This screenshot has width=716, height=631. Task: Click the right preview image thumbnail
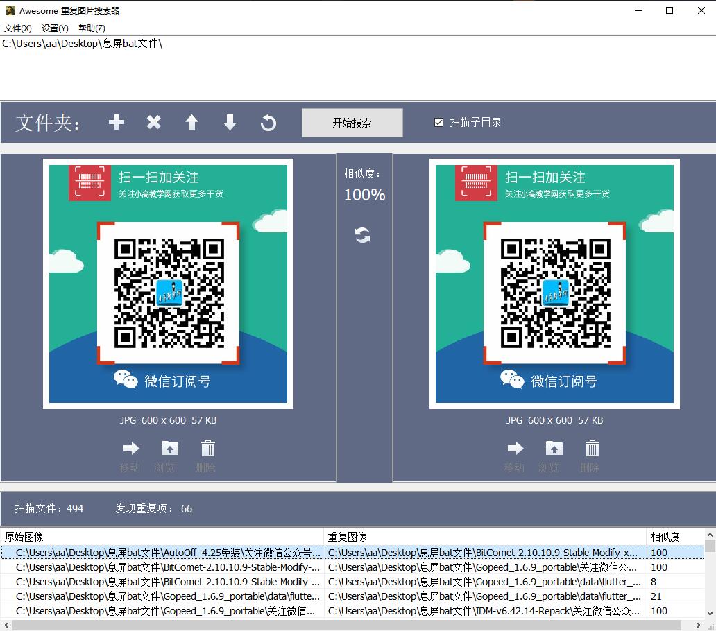pyautogui.click(x=554, y=284)
